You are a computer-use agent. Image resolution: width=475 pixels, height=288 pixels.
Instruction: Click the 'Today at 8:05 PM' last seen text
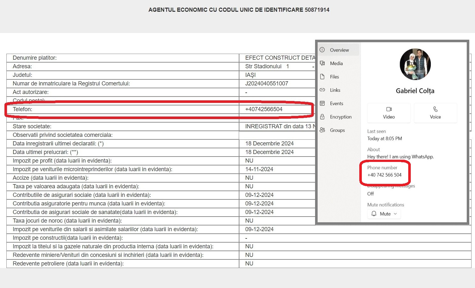point(385,138)
